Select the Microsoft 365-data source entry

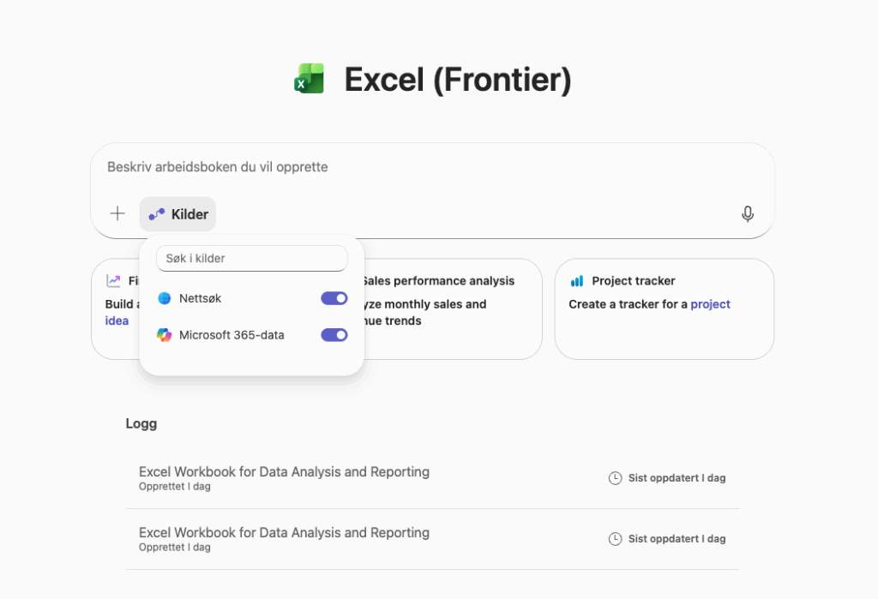tap(232, 335)
